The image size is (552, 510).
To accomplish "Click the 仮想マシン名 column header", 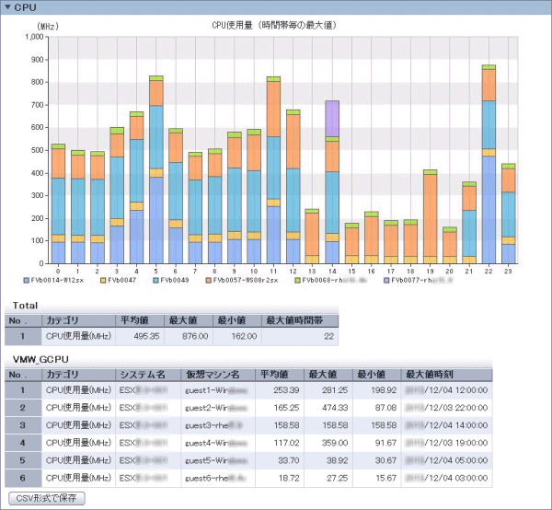I will [213, 376].
